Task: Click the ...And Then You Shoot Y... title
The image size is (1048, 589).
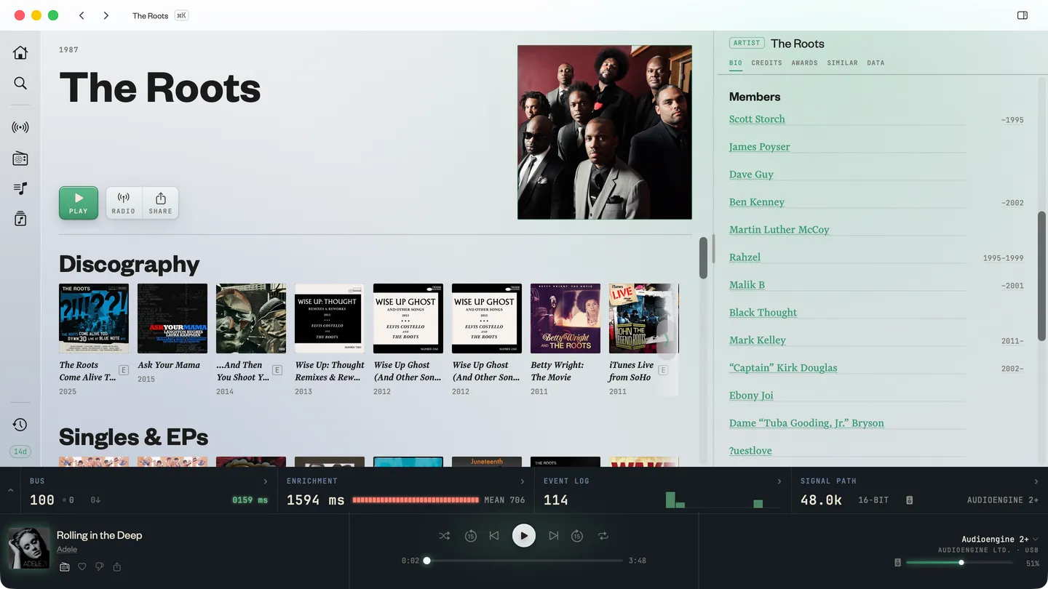Action: [x=243, y=371]
